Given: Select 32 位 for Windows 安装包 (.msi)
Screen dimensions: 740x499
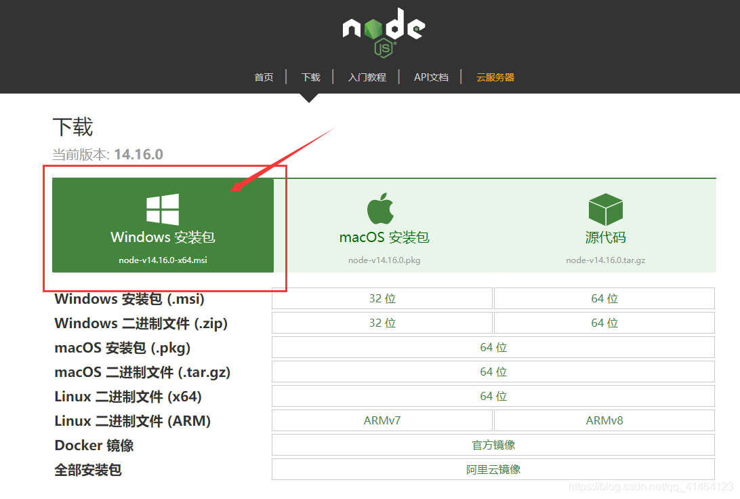Looking at the screenshot, I should (382, 298).
